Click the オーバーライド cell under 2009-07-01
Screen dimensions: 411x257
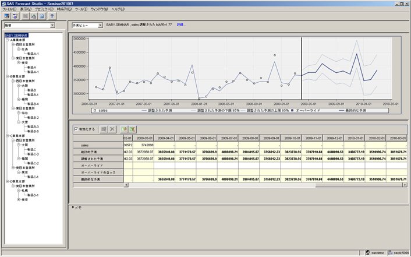coord(228,166)
